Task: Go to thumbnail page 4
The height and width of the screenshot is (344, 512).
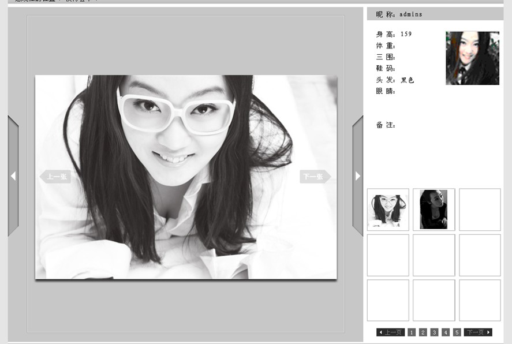Action: point(446,332)
